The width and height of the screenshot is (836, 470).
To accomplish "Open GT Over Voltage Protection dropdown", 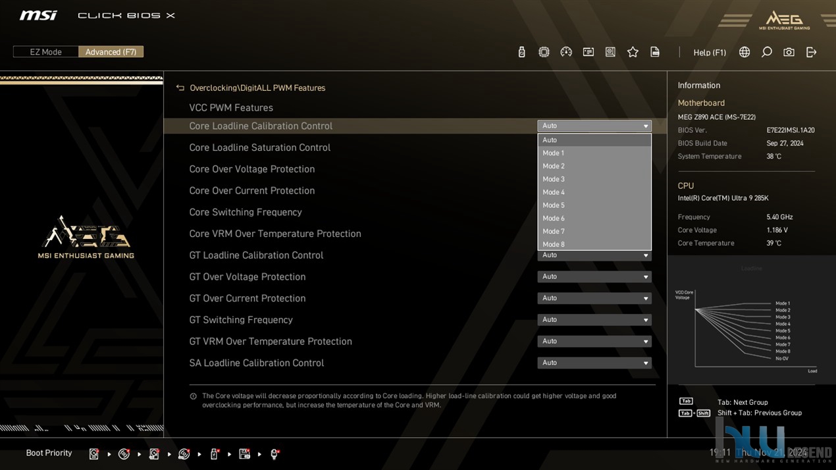I will 594,277.
